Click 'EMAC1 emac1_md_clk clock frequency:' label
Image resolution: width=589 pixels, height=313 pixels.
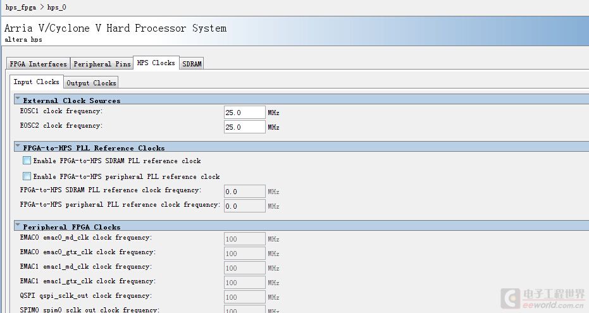point(86,266)
